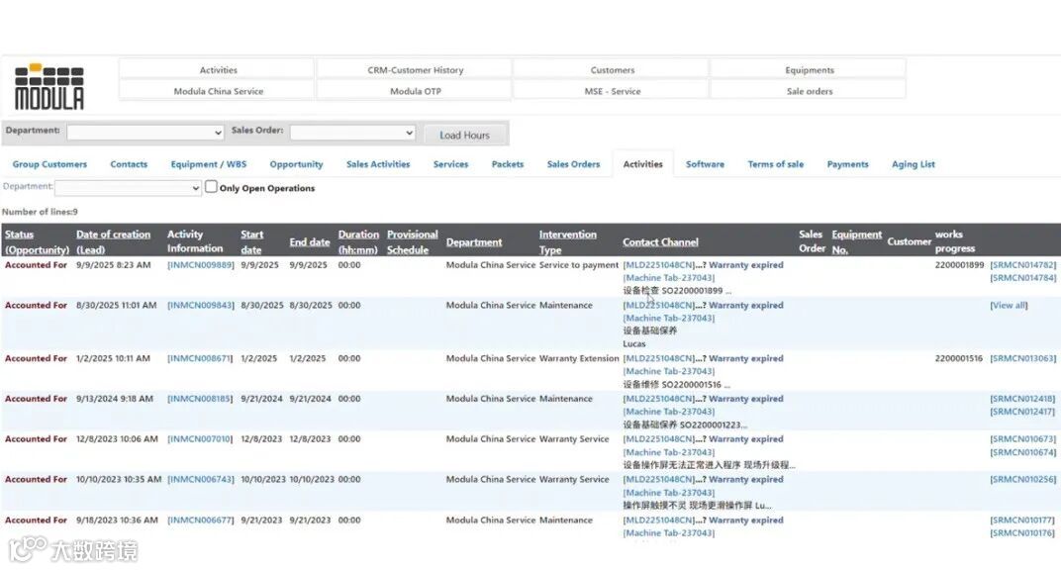Viewport: 1061px width, 570px height.
Task: Switch to Equipment / WBS tab
Action: click(x=209, y=164)
